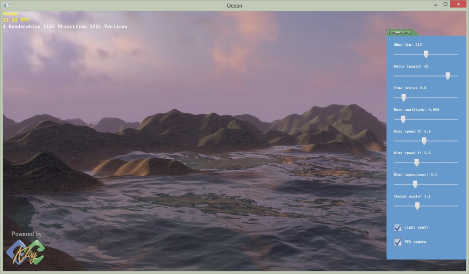This screenshot has width=469, height=274.
Task: Minimize the Ocean window
Action: click(434, 4)
